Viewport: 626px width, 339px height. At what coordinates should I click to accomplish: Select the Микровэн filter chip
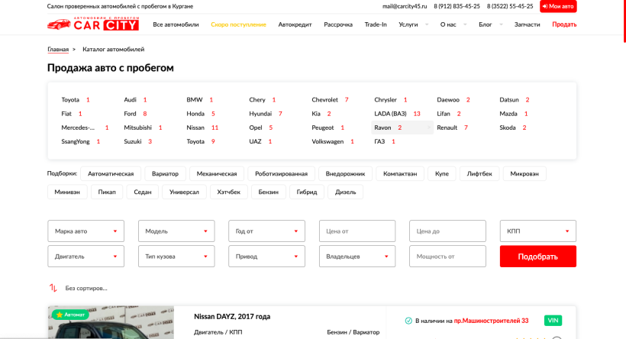pyautogui.click(x=524, y=173)
